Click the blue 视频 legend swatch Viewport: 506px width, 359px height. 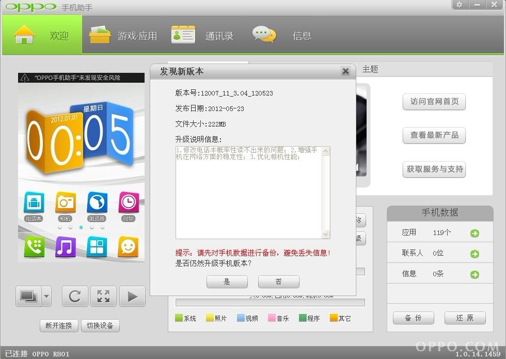tap(241, 318)
